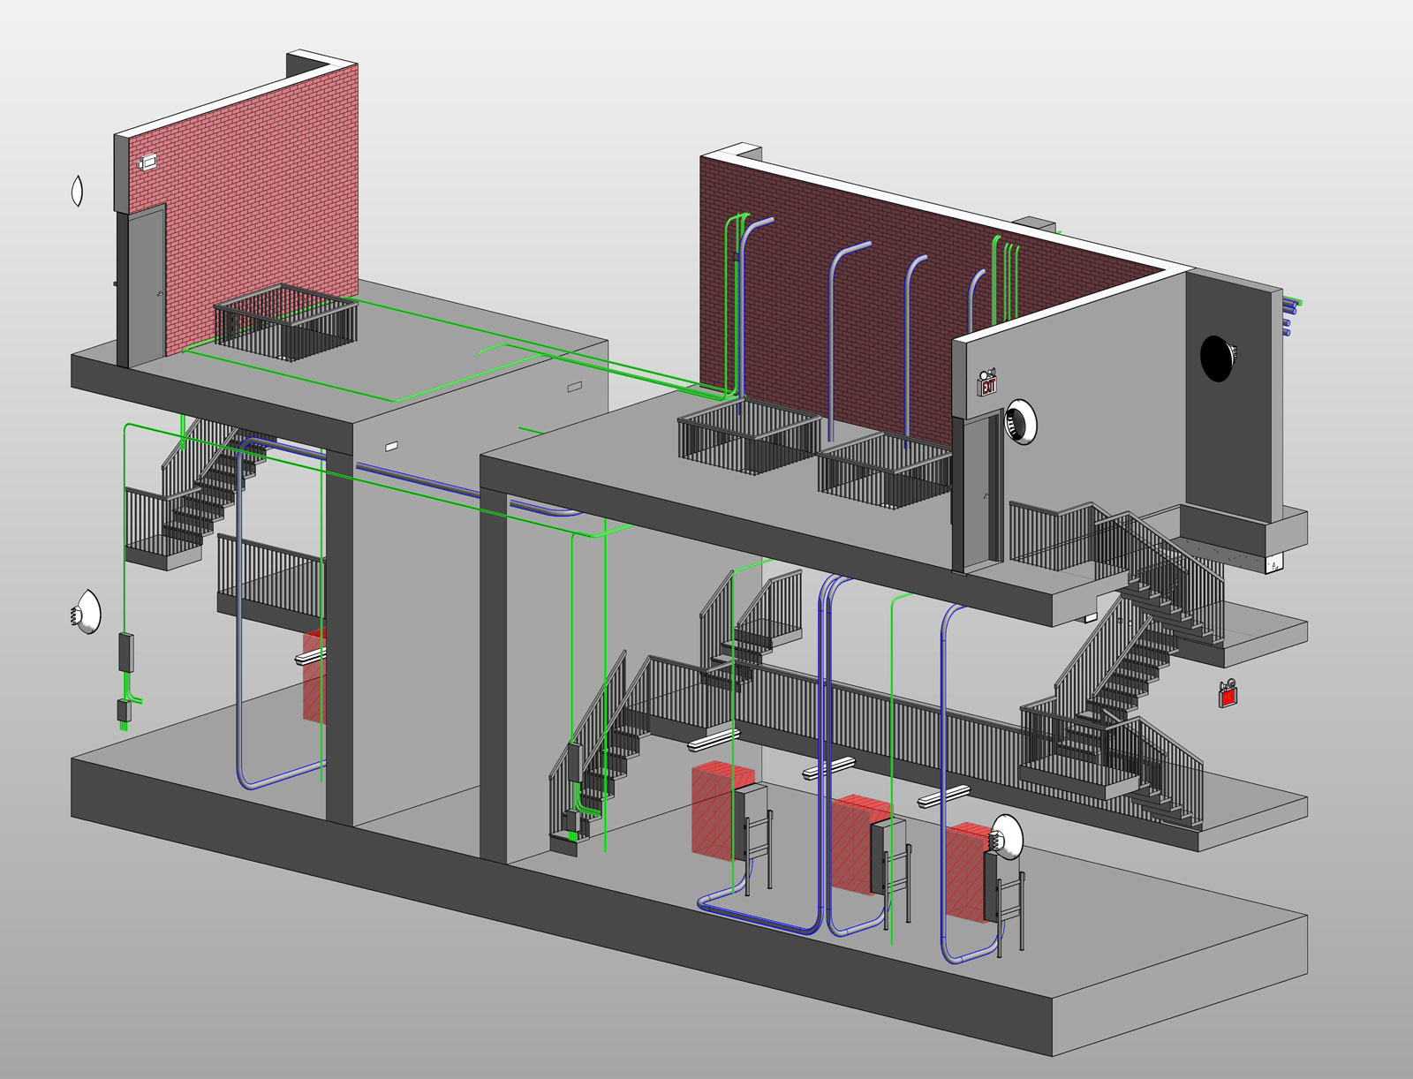Click the black circular opening on right wall
The image size is (1413, 1079).
pos(1217,358)
